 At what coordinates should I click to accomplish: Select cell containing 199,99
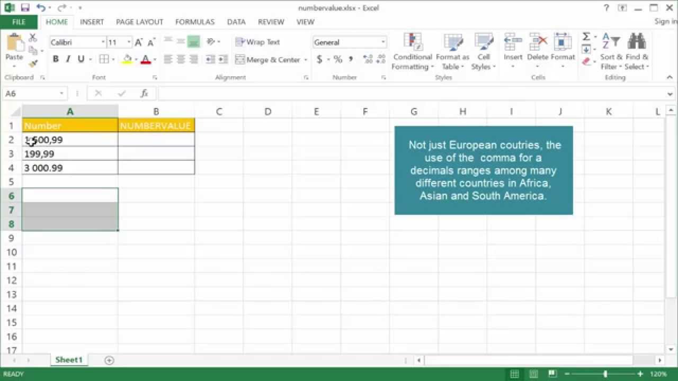click(x=70, y=154)
